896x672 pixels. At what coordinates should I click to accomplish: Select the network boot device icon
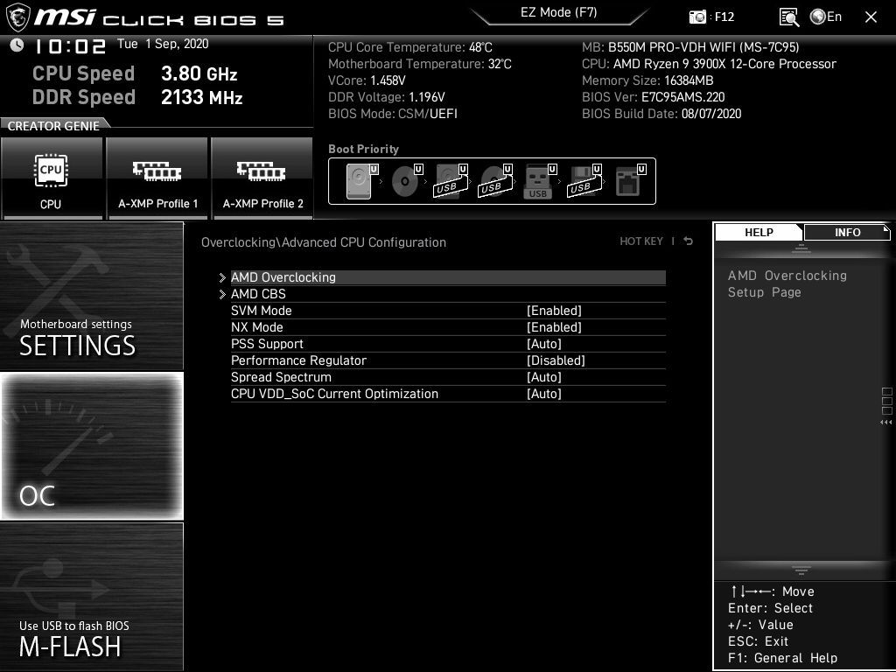click(x=630, y=181)
